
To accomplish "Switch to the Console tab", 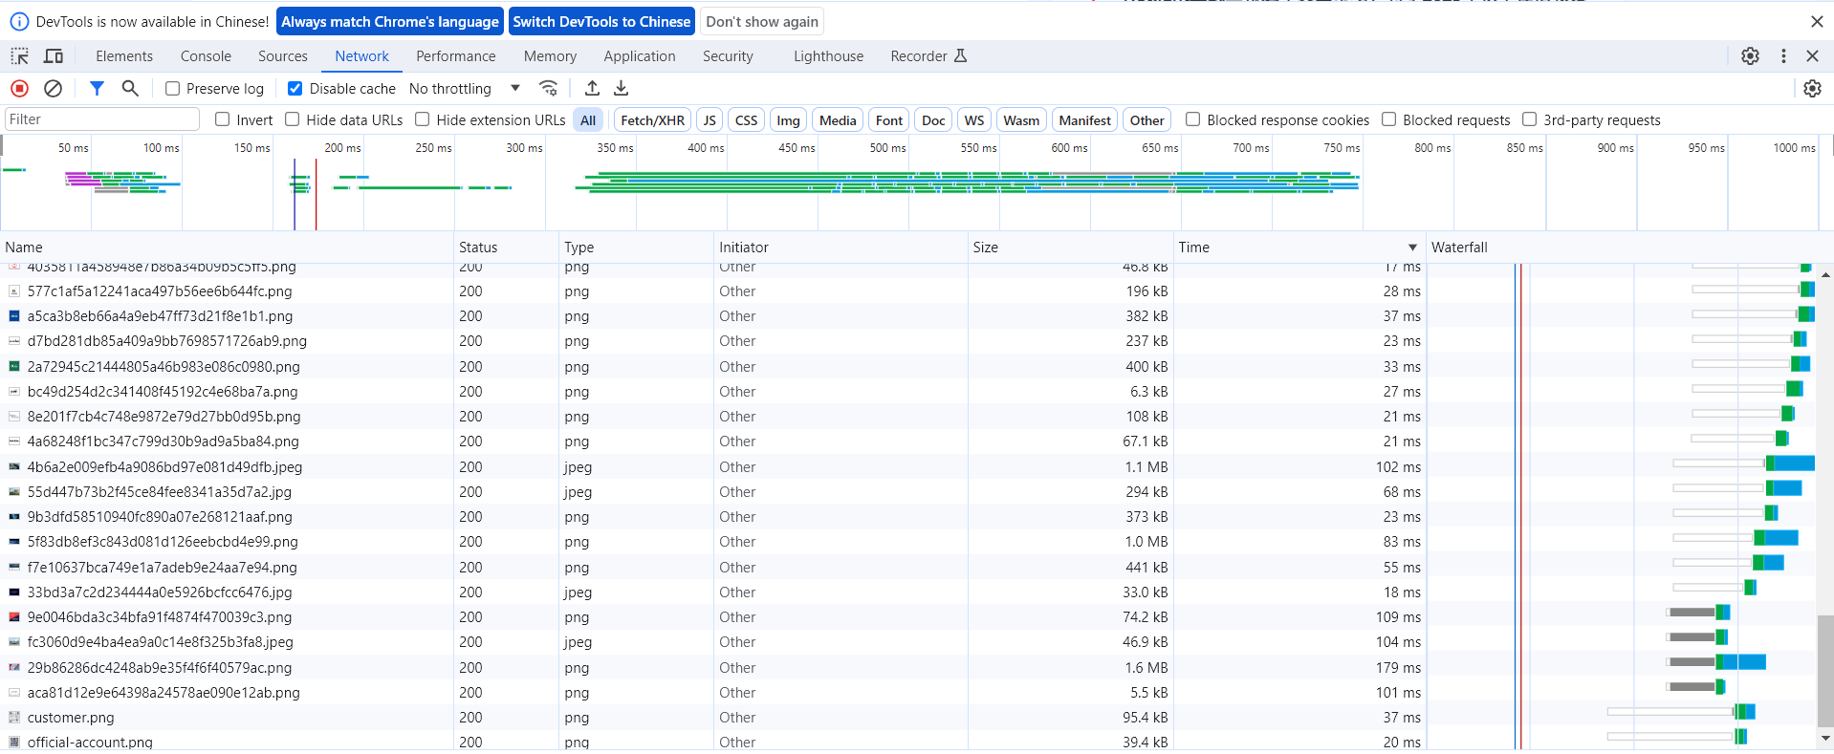I will tap(206, 56).
